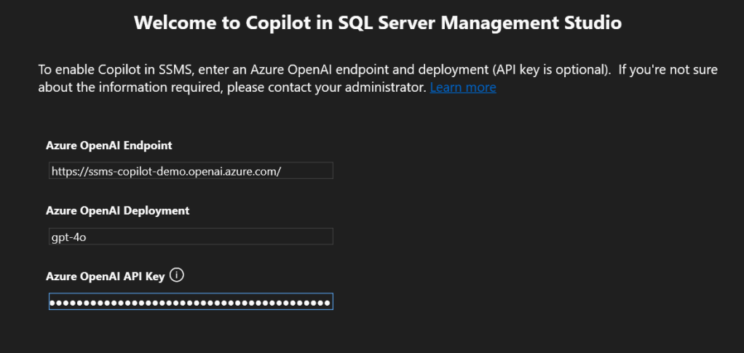The image size is (744, 353).
Task: Focus the Azure OpenAI Deployment field
Action: coord(191,237)
